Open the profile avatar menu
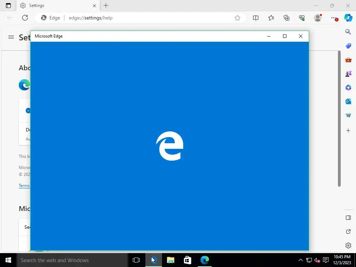This screenshot has width=356, height=267. pyautogui.click(x=318, y=18)
